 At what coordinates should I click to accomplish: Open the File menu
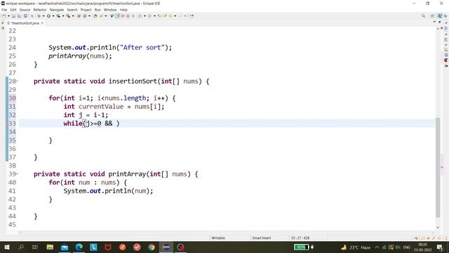click(x=4, y=10)
